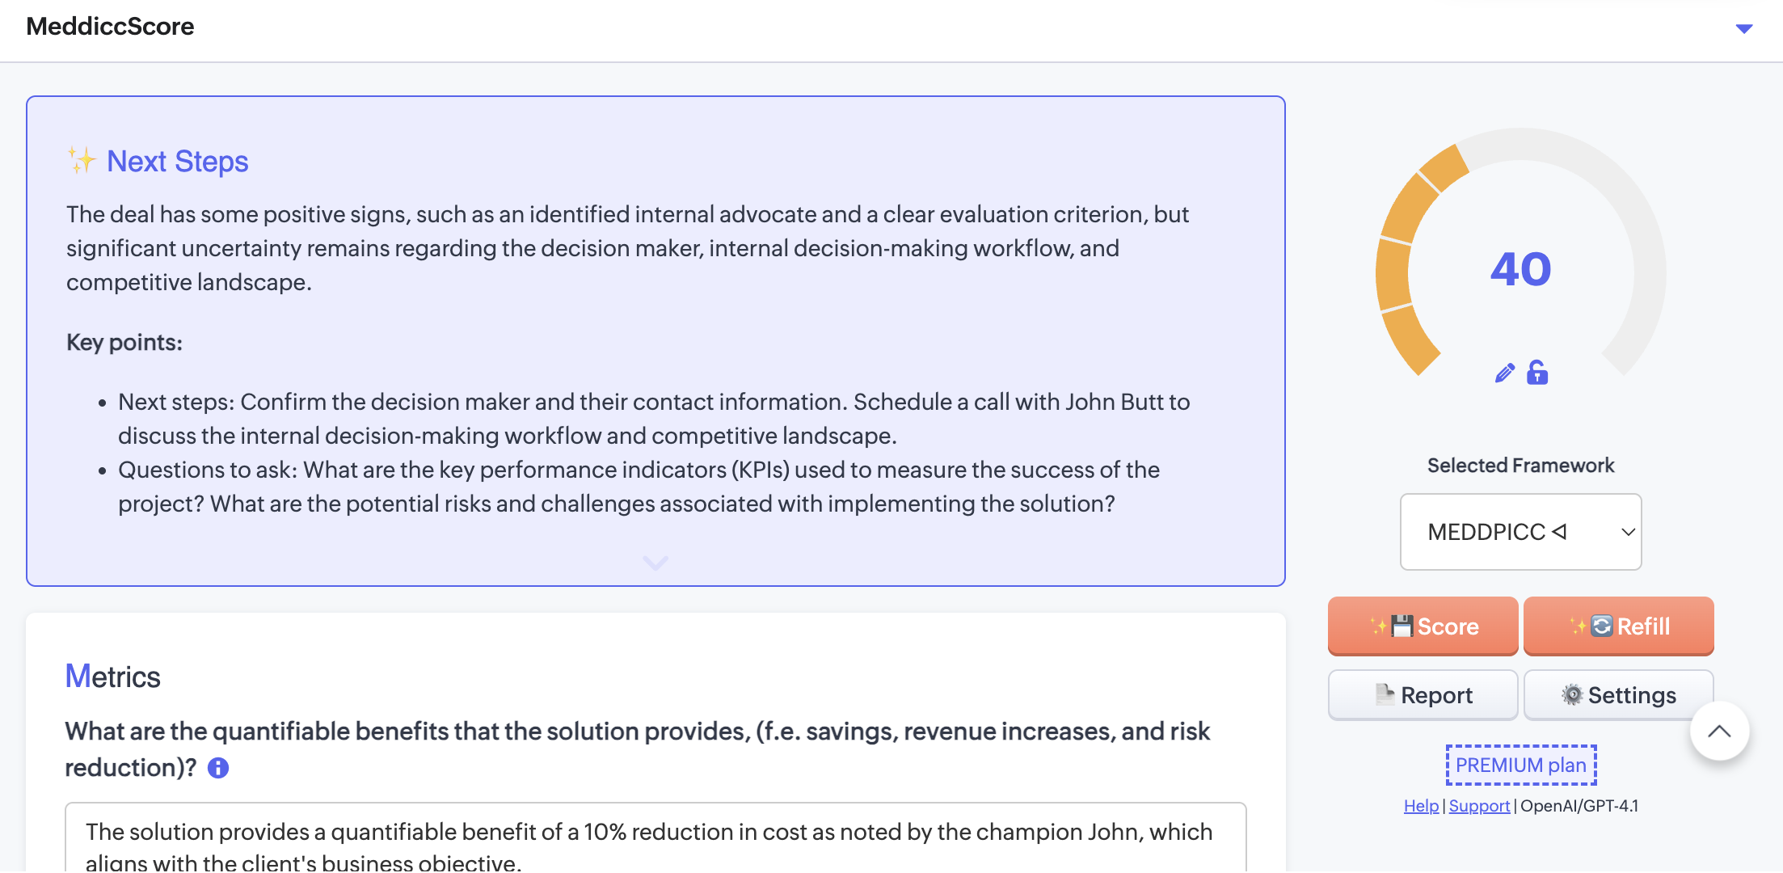Screen dimensions: 1783x873
Task: Click the score value 40 in the gauge
Action: 1520,268
